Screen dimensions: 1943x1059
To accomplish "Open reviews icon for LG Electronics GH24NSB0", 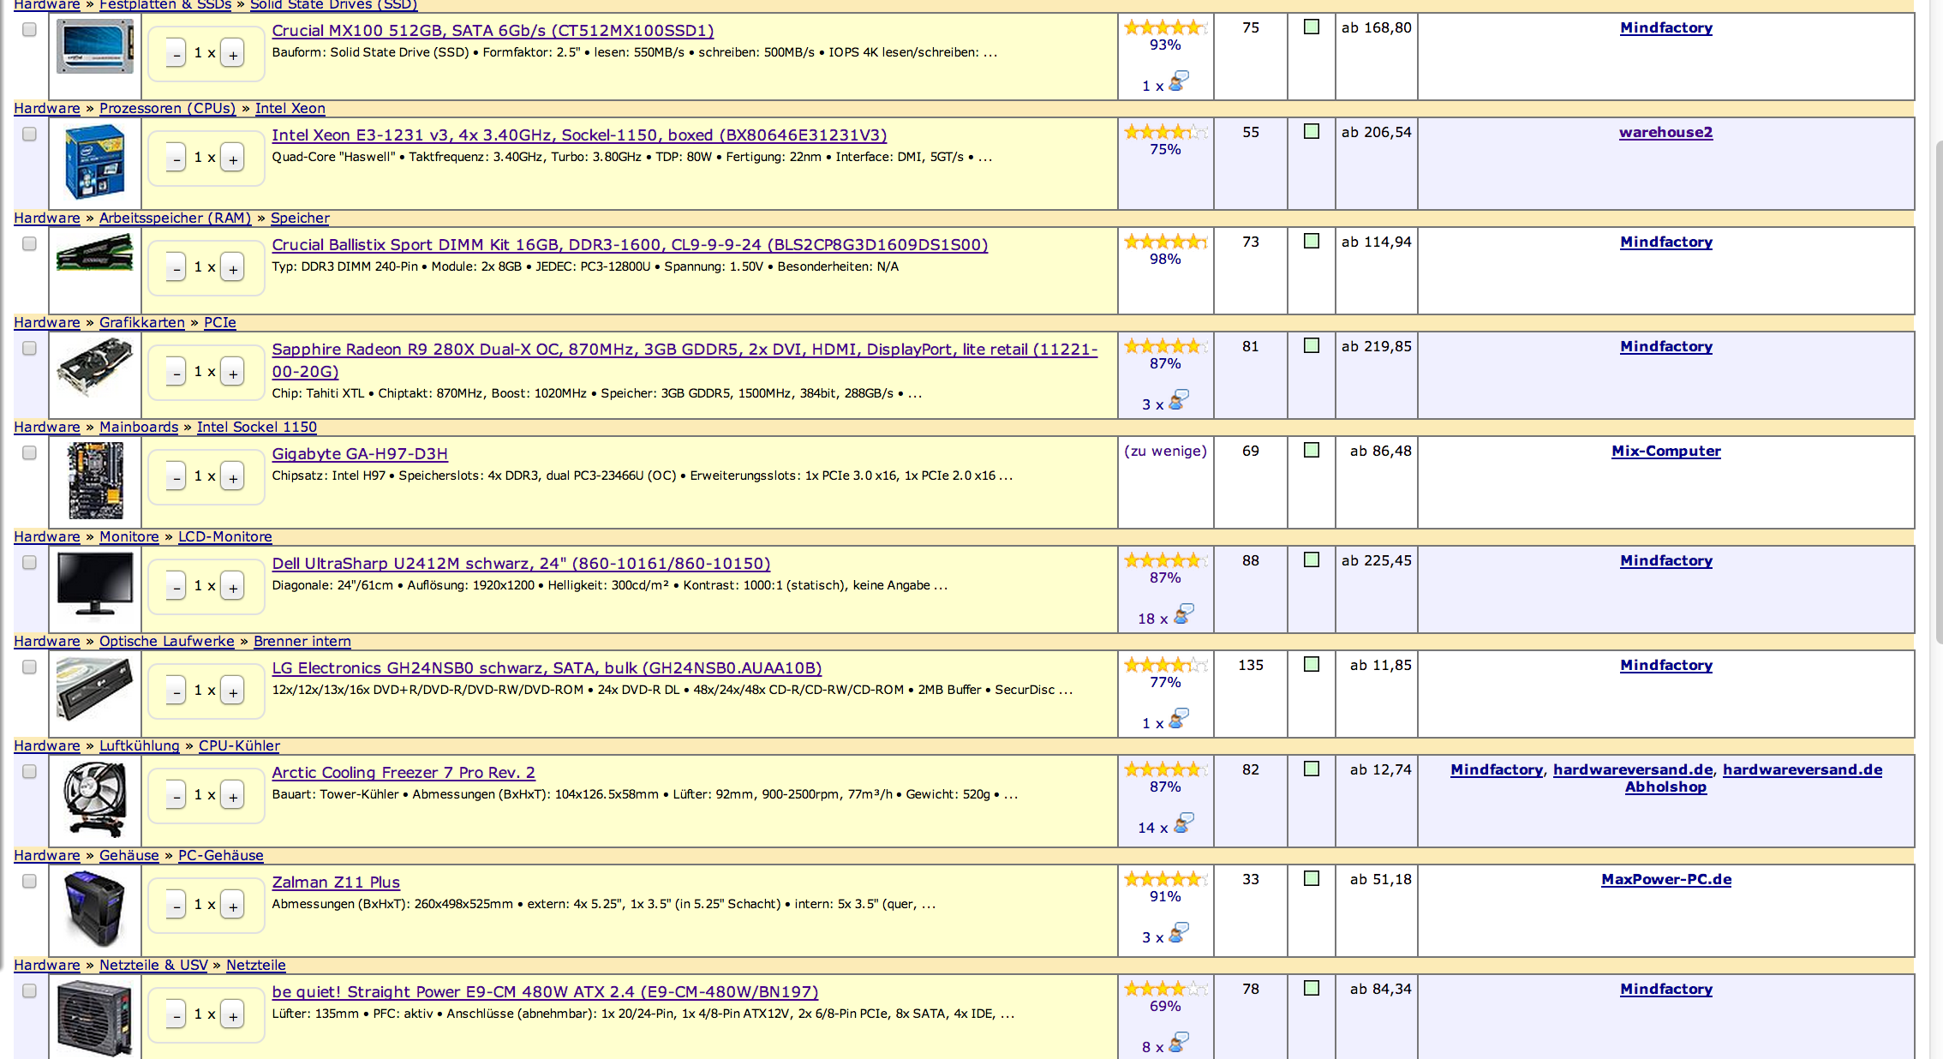I will [1179, 720].
